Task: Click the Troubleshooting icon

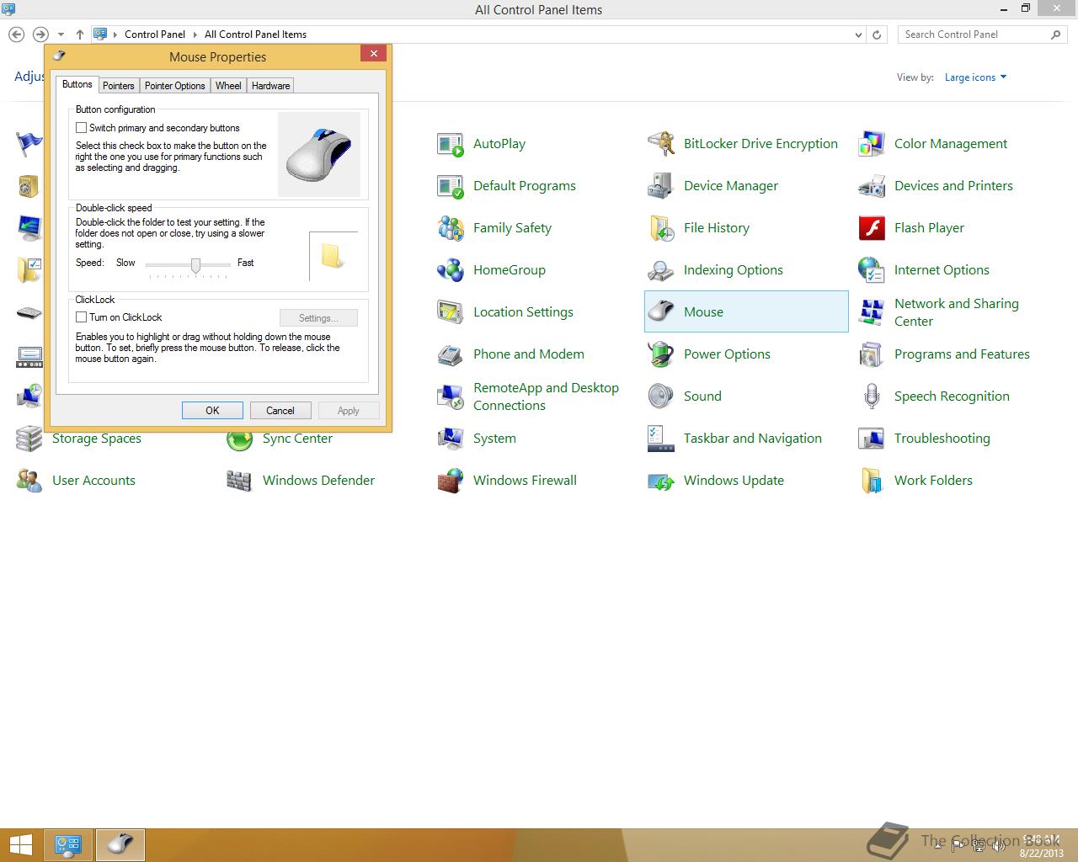Action: tap(872, 439)
